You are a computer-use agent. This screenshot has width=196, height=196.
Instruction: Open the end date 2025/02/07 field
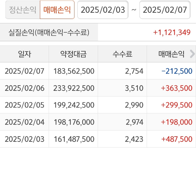tap(165, 10)
